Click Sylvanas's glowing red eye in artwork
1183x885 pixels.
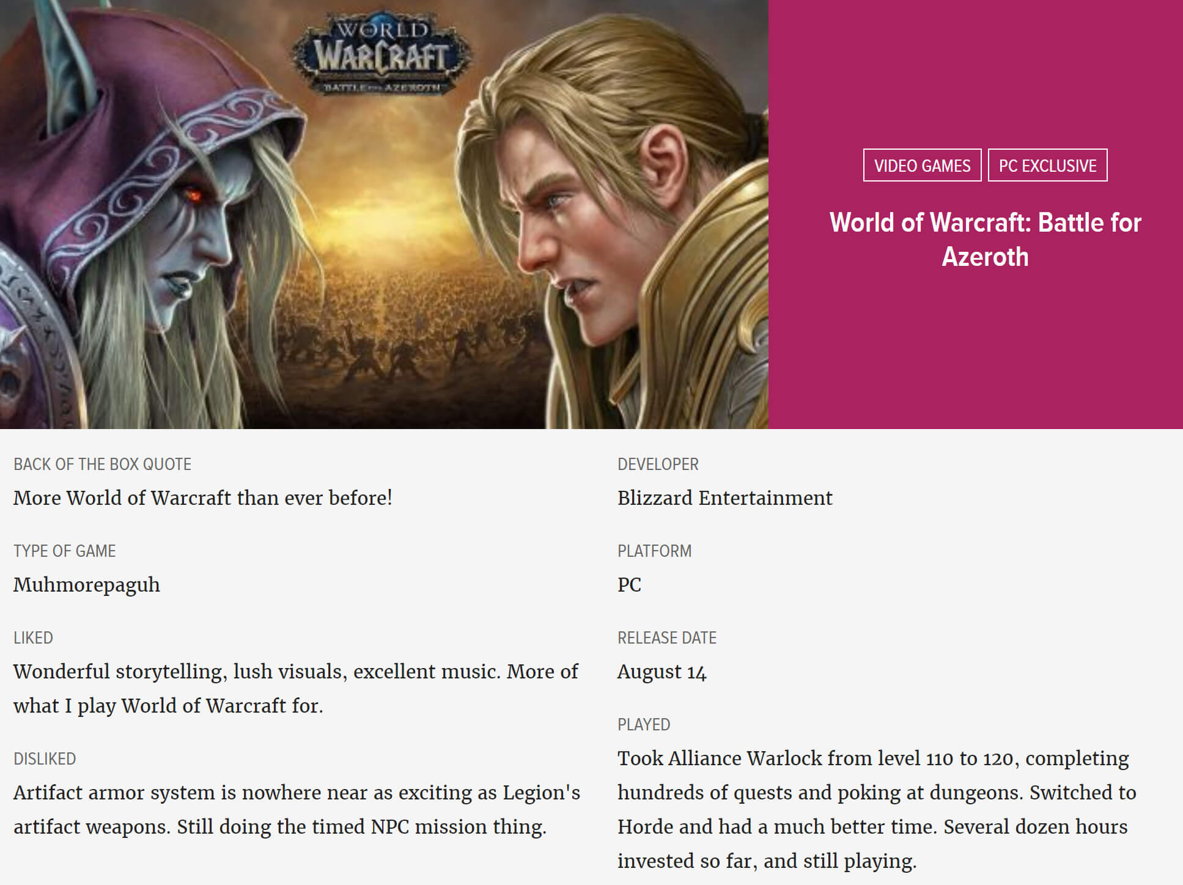pyautogui.click(x=194, y=195)
